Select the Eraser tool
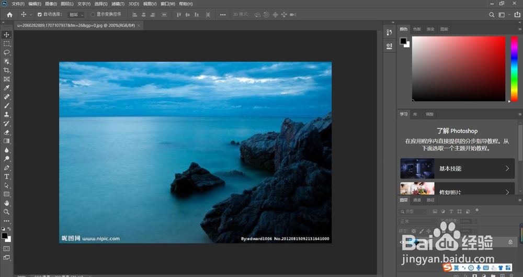This screenshot has height=277, width=523. 7,132
